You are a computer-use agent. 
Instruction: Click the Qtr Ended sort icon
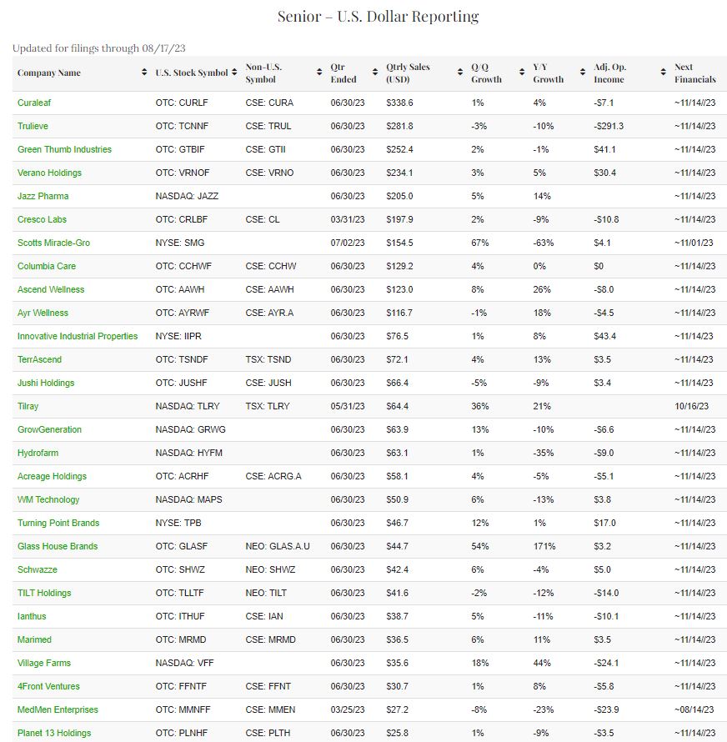click(376, 73)
